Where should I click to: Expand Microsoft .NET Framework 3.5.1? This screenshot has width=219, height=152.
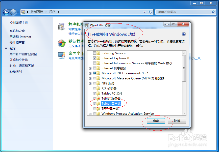[x=90, y=73]
